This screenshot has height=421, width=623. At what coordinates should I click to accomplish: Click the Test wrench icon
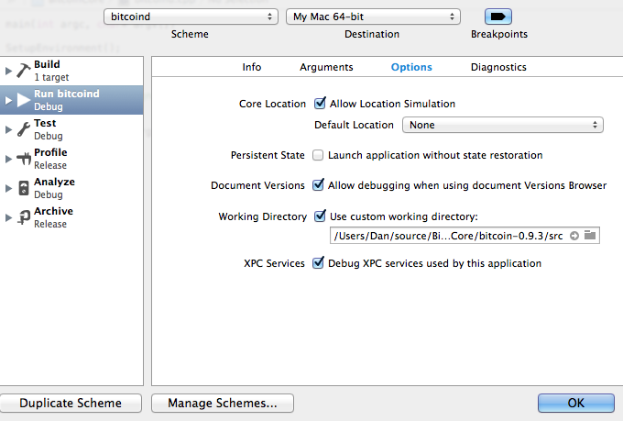pyautogui.click(x=24, y=129)
